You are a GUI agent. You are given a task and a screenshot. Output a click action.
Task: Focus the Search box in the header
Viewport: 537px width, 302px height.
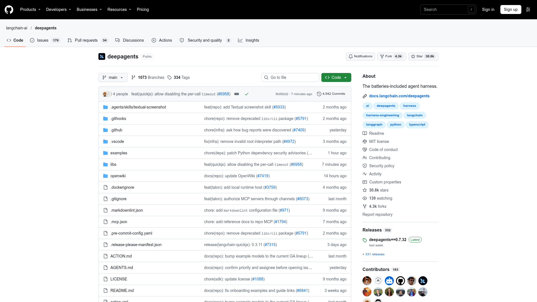tap(448, 10)
